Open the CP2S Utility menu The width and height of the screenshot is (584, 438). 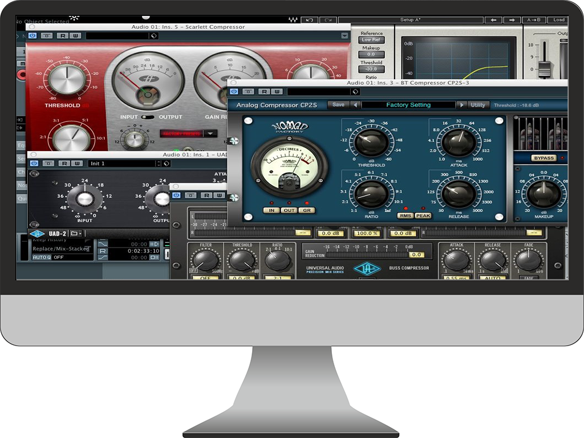click(x=478, y=105)
